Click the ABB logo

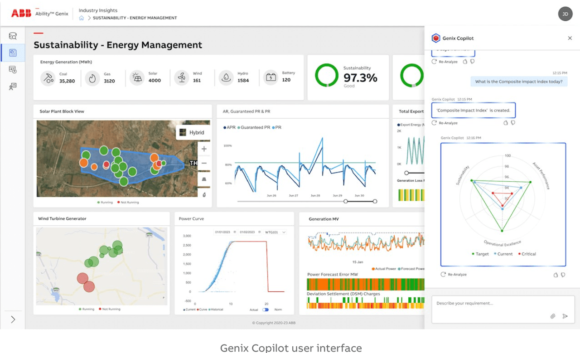[21, 13]
